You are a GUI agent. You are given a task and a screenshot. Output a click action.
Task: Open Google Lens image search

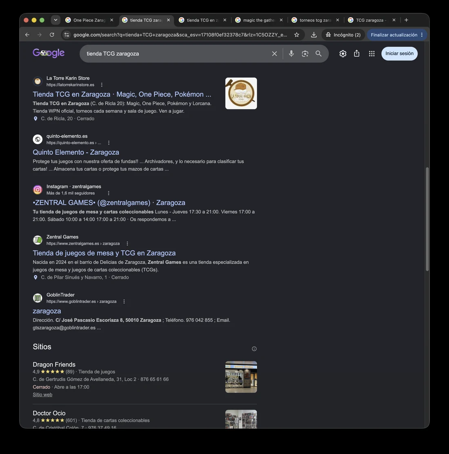(x=305, y=53)
